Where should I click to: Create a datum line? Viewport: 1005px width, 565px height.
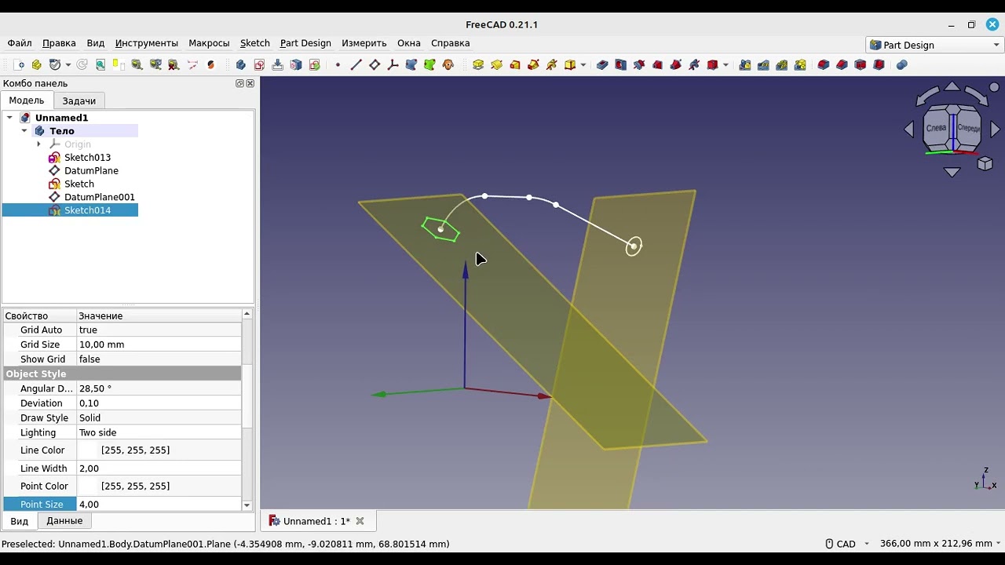click(x=356, y=65)
